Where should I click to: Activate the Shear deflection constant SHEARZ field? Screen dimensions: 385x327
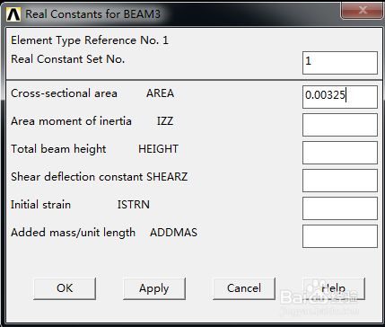tap(340, 181)
